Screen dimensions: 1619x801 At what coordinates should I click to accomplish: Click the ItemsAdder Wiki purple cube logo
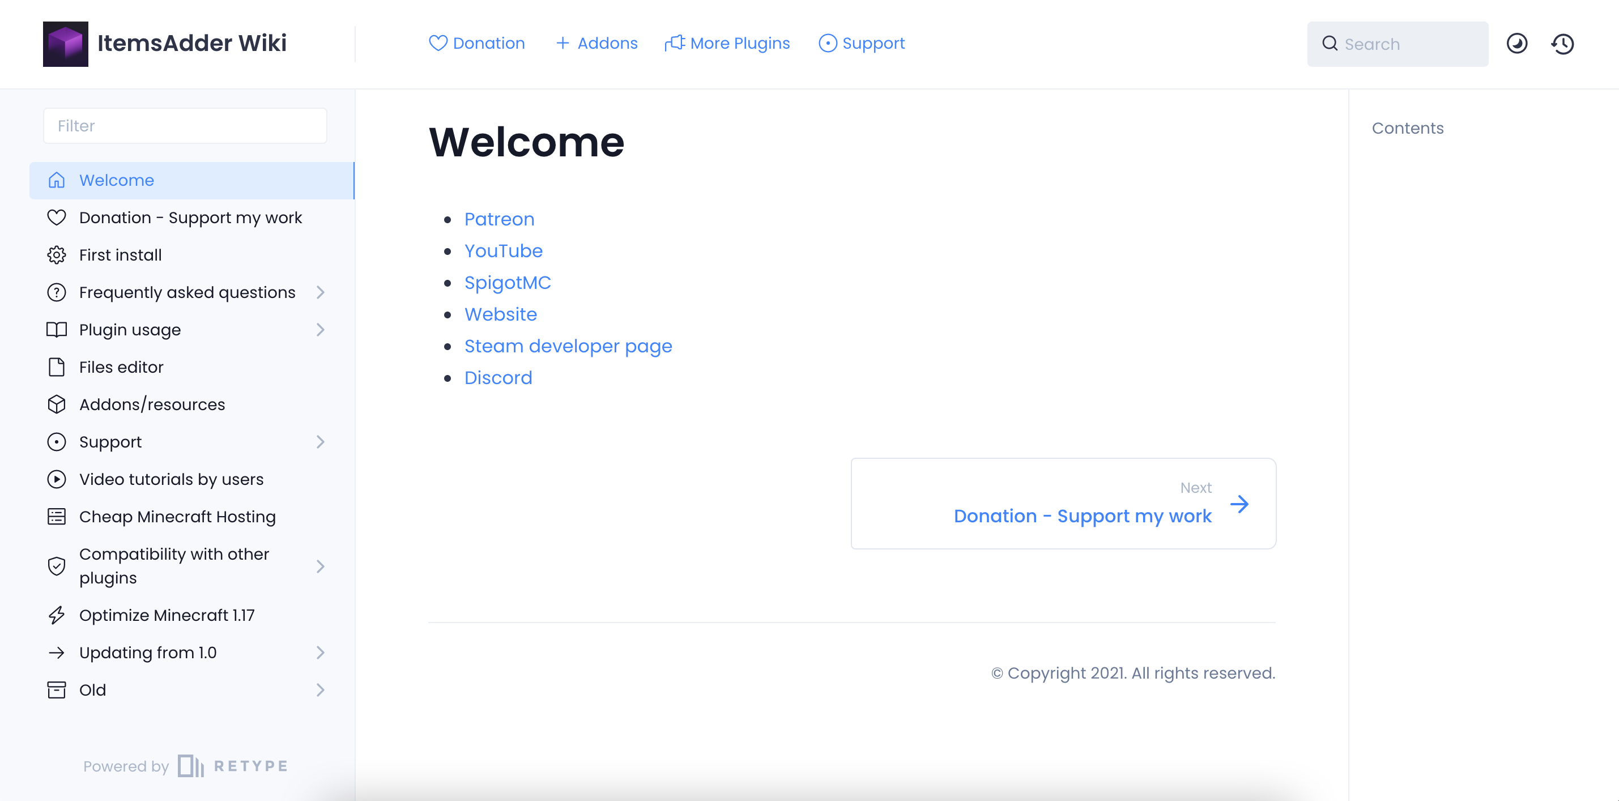point(65,44)
